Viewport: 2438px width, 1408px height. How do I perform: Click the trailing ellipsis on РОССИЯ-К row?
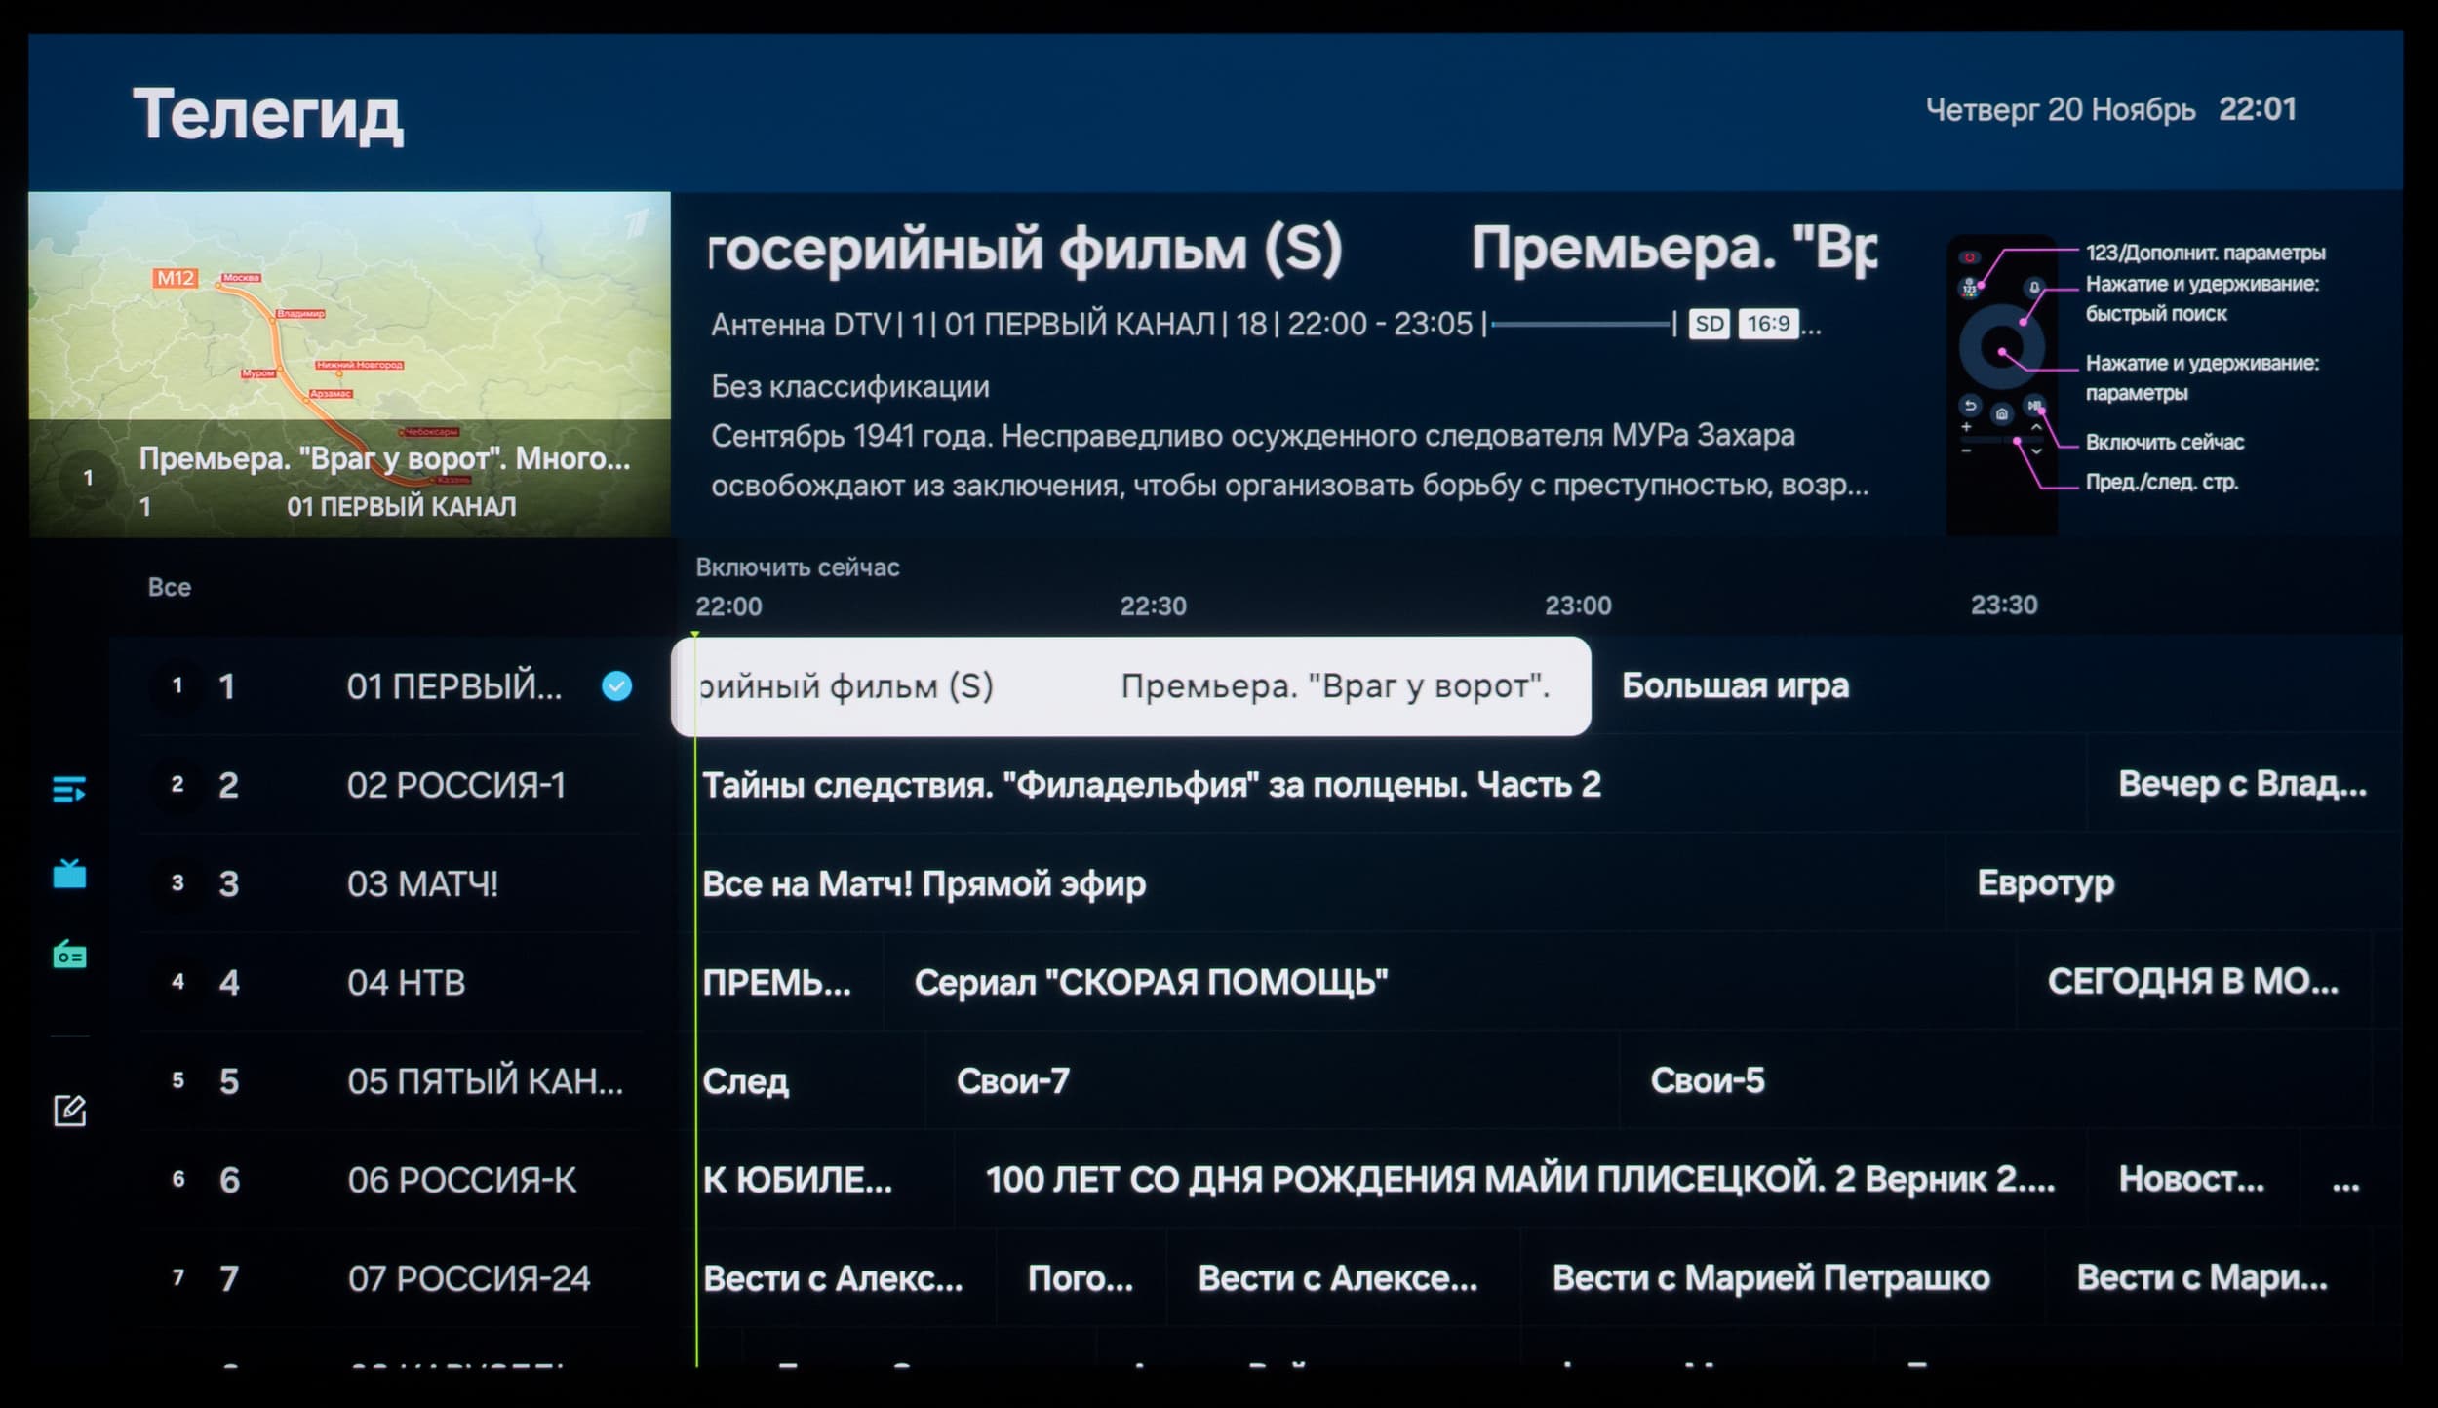point(2345,1183)
